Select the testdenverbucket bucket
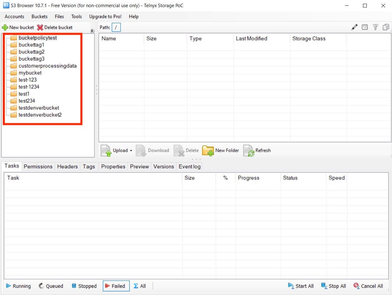392x295 pixels. (x=39, y=108)
